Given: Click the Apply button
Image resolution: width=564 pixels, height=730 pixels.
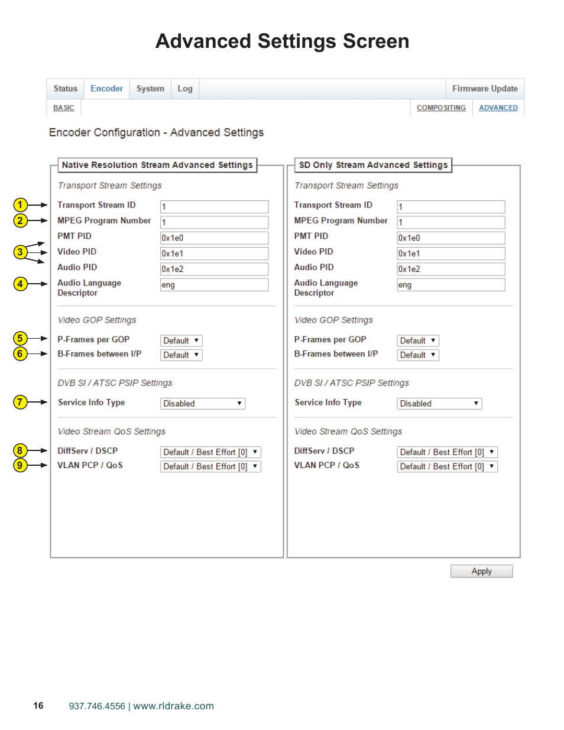Looking at the screenshot, I should [x=481, y=571].
